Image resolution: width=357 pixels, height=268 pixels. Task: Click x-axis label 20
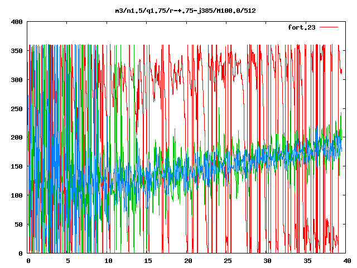click(x=188, y=261)
